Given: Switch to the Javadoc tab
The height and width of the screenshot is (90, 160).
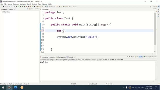Looking at the screenshot, I should (52, 57).
